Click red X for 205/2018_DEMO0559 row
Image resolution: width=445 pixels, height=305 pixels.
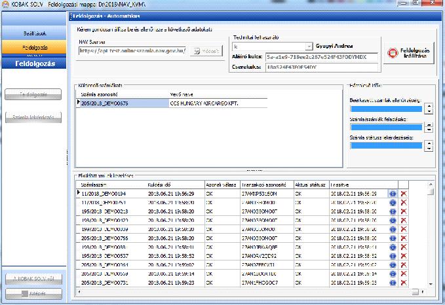(x=403, y=274)
